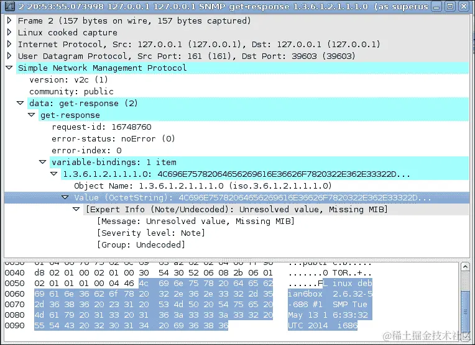Click the ASCII text 'UTC 2014 i686'
Image resolution: width=475 pixels, height=345 pixels.
point(323,326)
